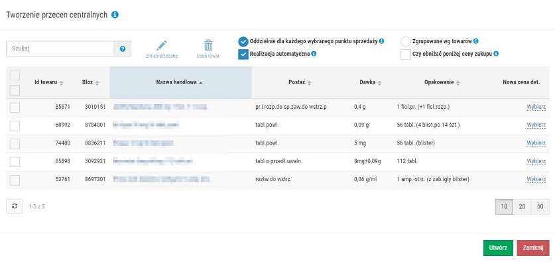Screen dimensions: 555x262
Task: Click into the Szukaj search field
Action: coord(60,49)
